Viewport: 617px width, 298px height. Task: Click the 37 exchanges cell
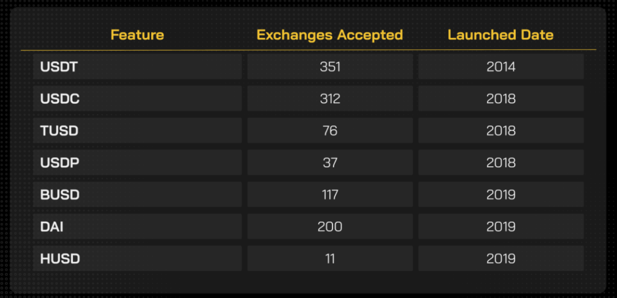coord(330,163)
